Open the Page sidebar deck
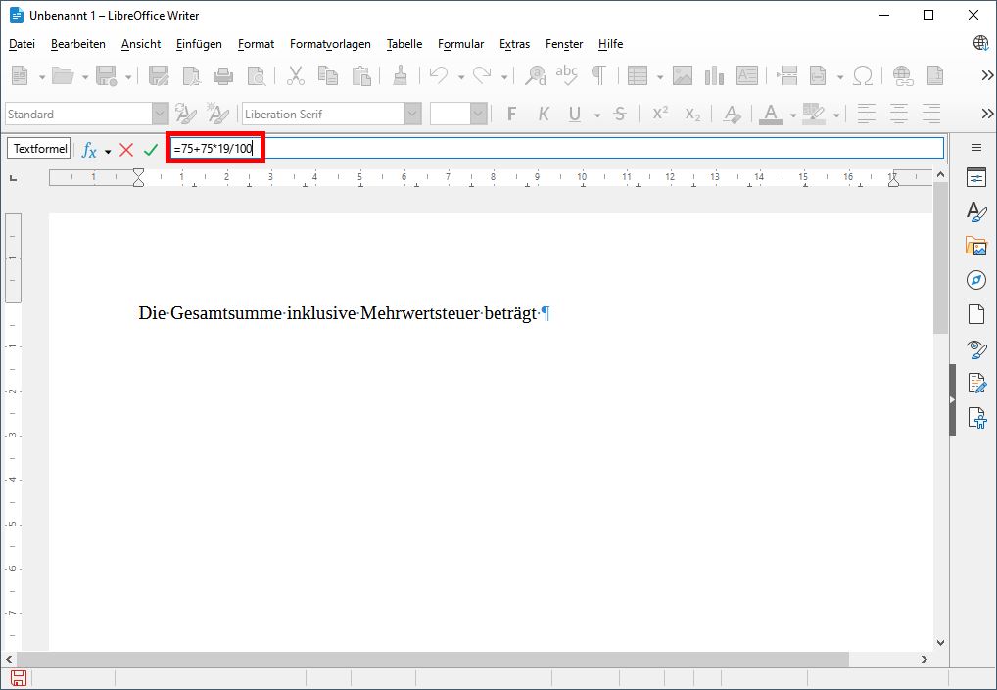The height and width of the screenshot is (690, 997). (x=976, y=314)
